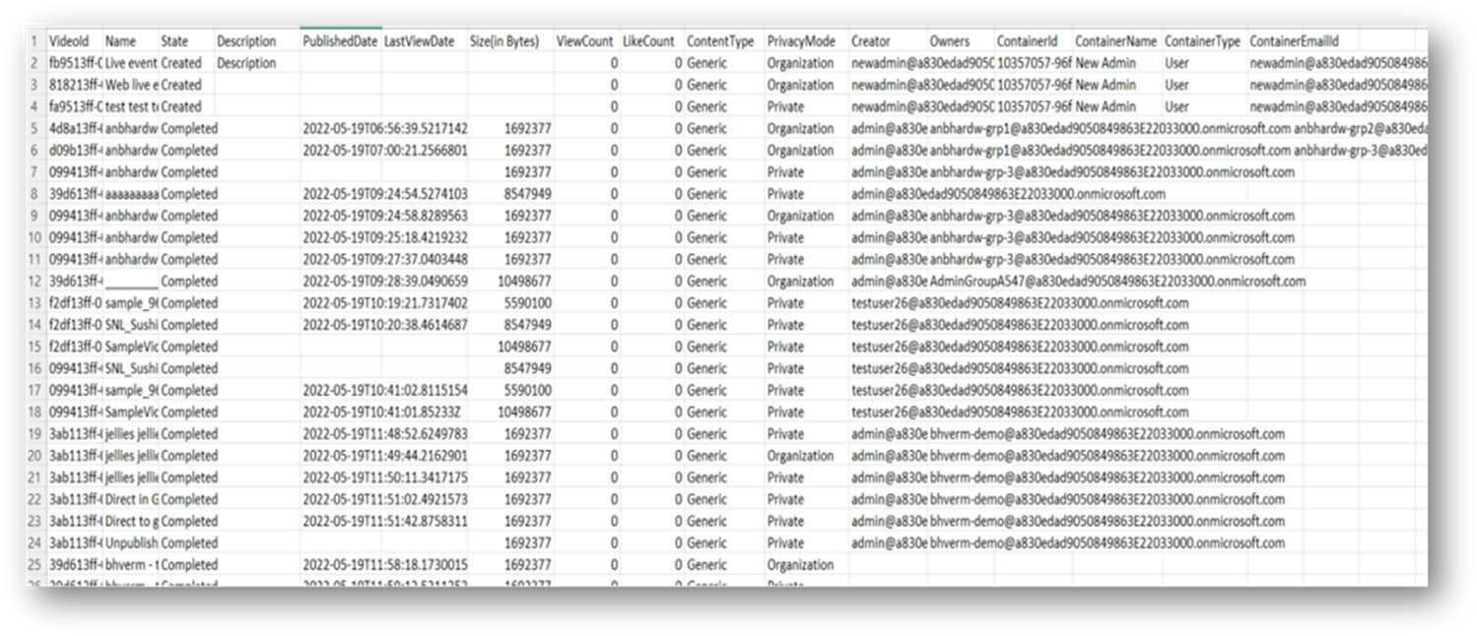Click size cell 5590100 in row 13

point(510,302)
